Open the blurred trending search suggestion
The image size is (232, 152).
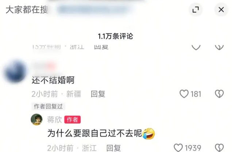(x=93, y=10)
